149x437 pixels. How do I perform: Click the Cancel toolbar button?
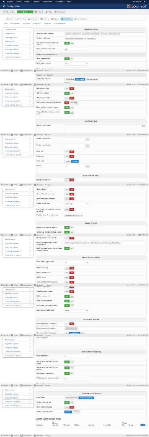[x=39, y=12]
